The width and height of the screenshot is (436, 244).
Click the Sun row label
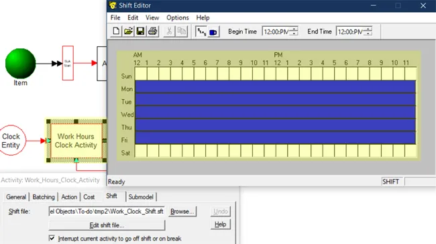tap(126, 76)
